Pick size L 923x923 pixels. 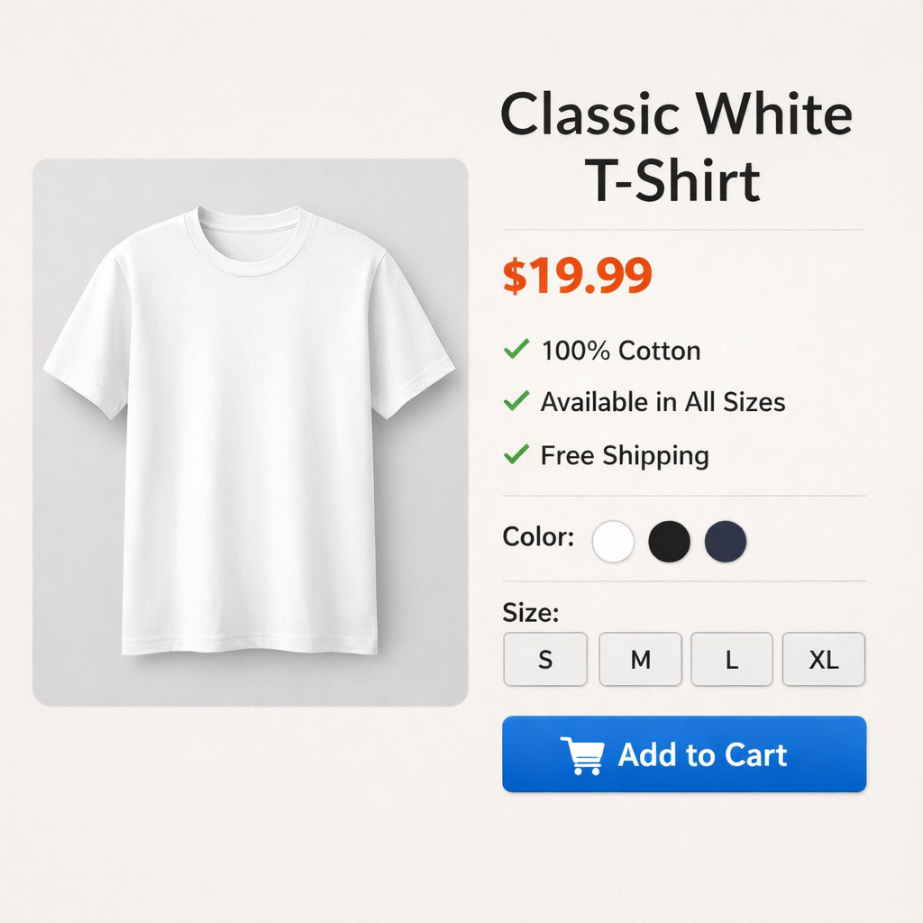pyautogui.click(x=732, y=659)
